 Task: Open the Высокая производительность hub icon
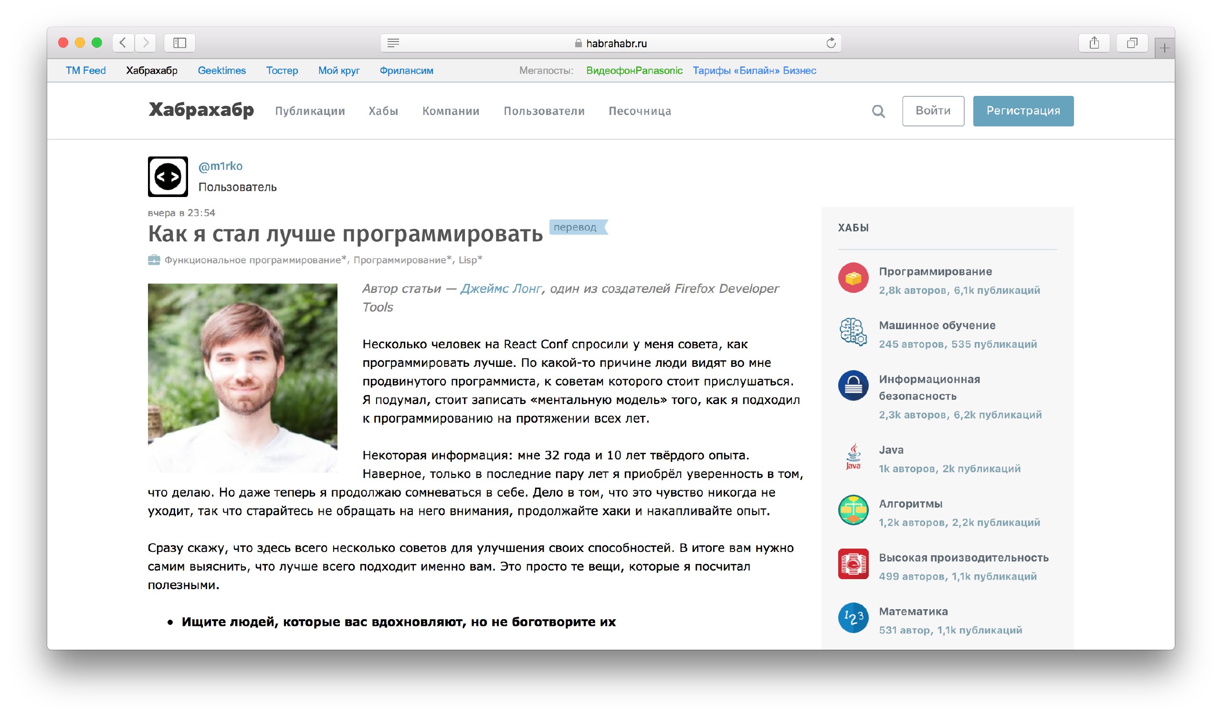tap(853, 563)
